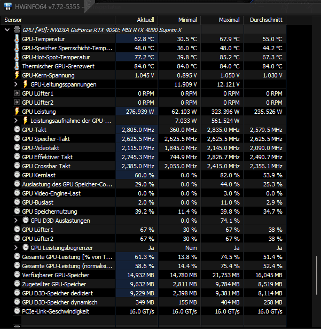Screen dimensions: 321x329
Task: Click the lightning icon of Leistungsaufnahme der GPU
Action: (25, 121)
